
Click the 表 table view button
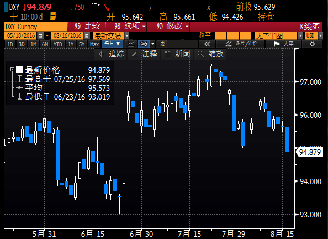(162, 44)
